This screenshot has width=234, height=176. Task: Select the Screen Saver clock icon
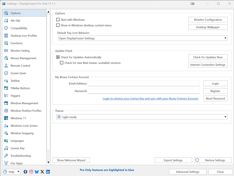pos(6,73)
